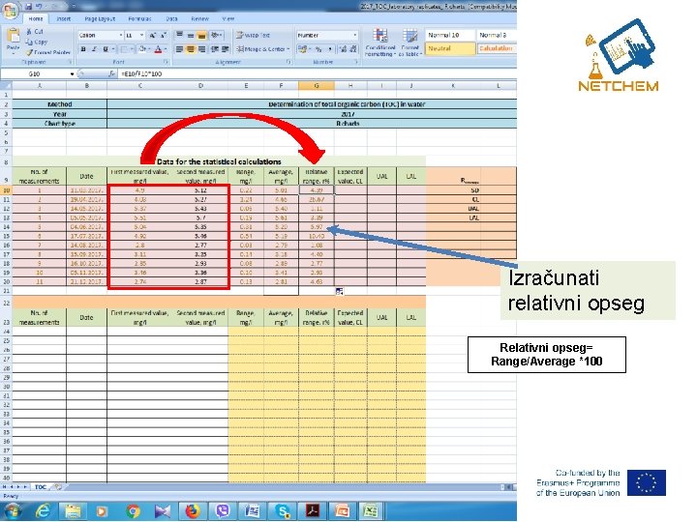The image size is (697, 522).
Task: Click the Copy command
Action: (x=37, y=42)
